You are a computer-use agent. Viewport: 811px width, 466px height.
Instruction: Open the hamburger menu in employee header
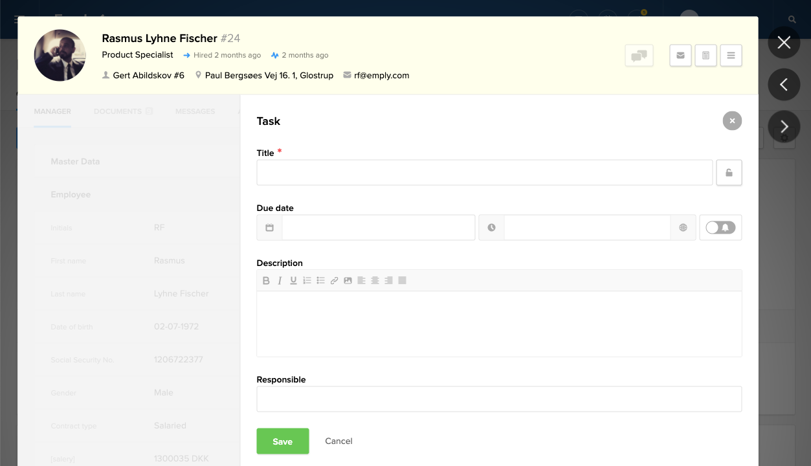click(731, 56)
